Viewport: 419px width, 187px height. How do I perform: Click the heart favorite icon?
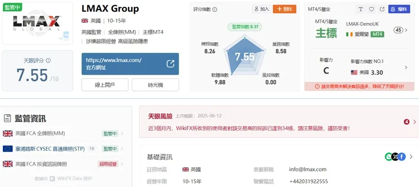tap(372, 9)
